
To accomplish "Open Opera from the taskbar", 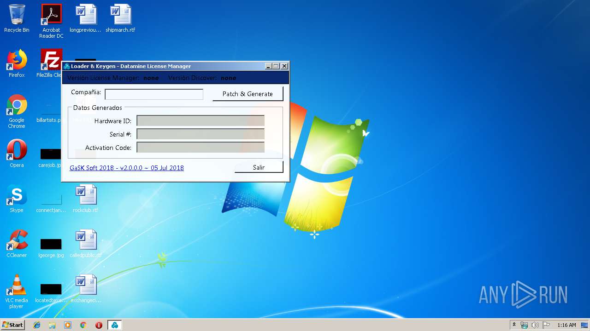I will coord(99,325).
